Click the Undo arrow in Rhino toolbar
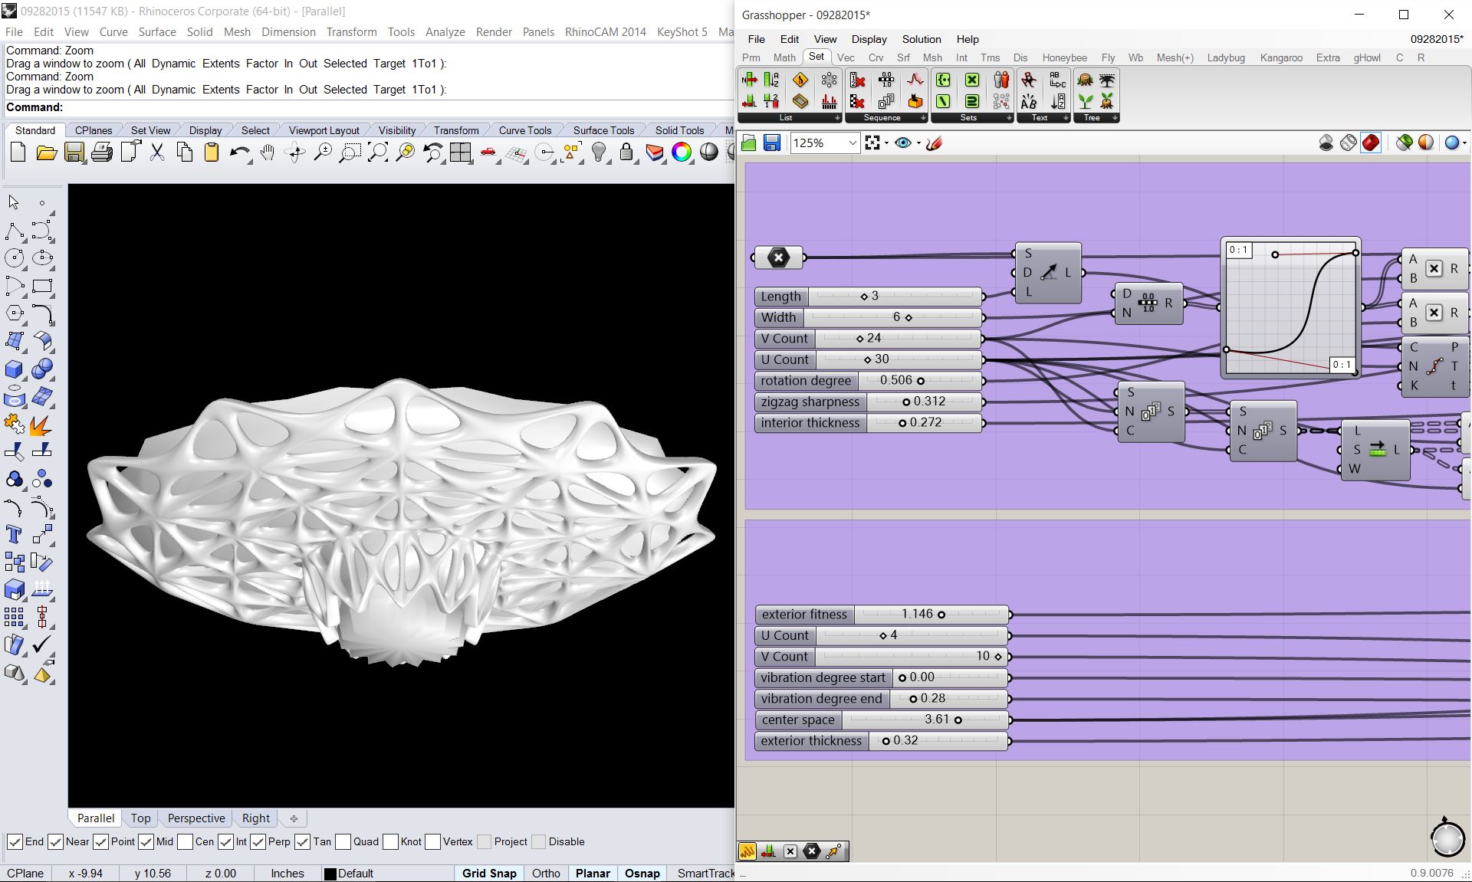Image resolution: width=1472 pixels, height=882 pixels. pos(238,152)
